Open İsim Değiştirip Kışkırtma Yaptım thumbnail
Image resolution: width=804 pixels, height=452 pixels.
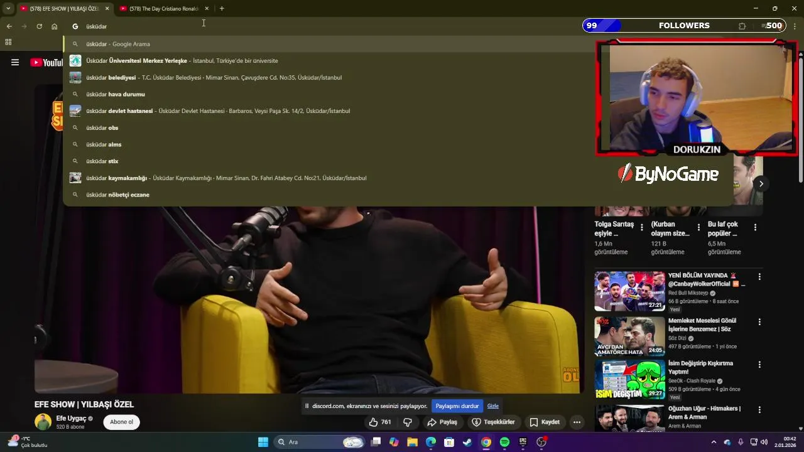click(x=629, y=380)
